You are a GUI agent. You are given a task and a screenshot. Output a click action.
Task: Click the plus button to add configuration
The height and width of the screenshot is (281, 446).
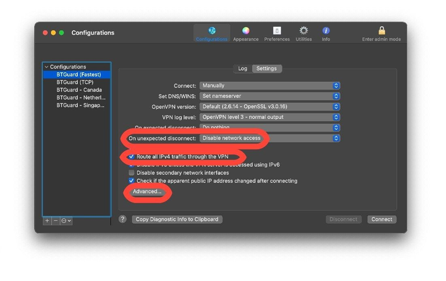47,221
